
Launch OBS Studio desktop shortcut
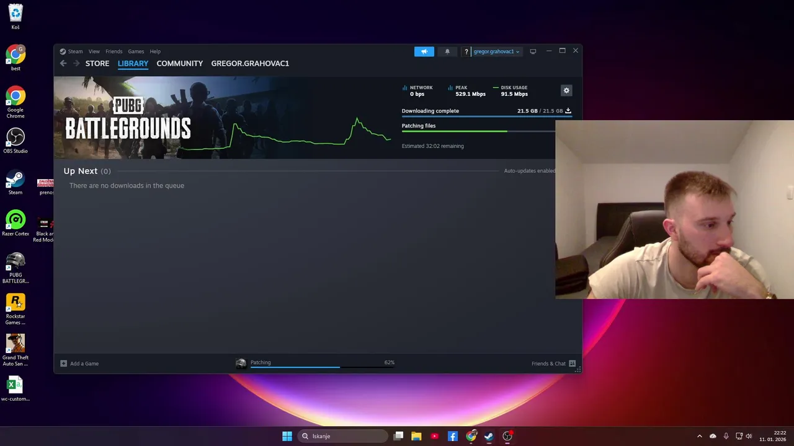coord(16,141)
